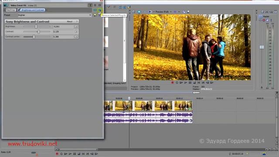Click record button in timeline transport bar

[x=57, y=154]
